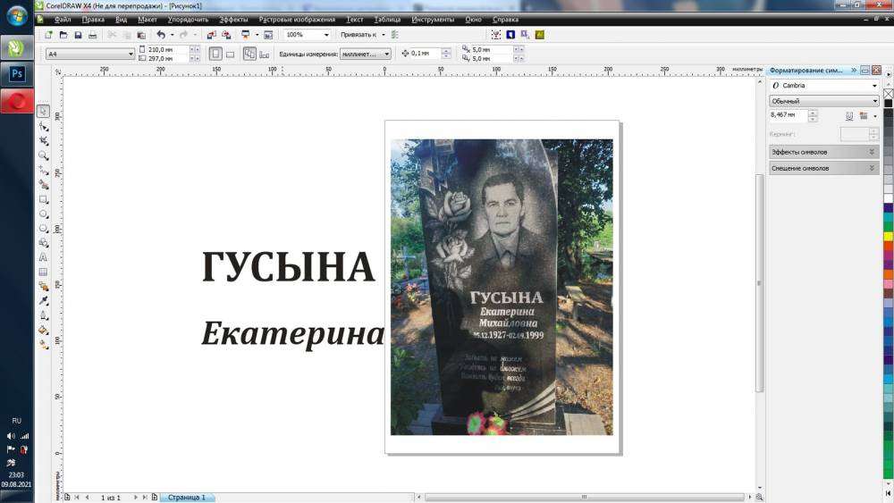Open the units of measurement dropdown

click(386, 54)
